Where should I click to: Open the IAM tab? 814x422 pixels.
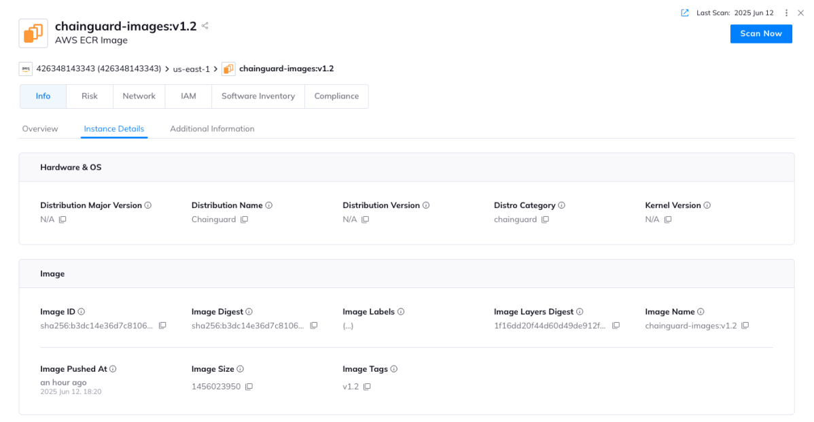coord(188,96)
